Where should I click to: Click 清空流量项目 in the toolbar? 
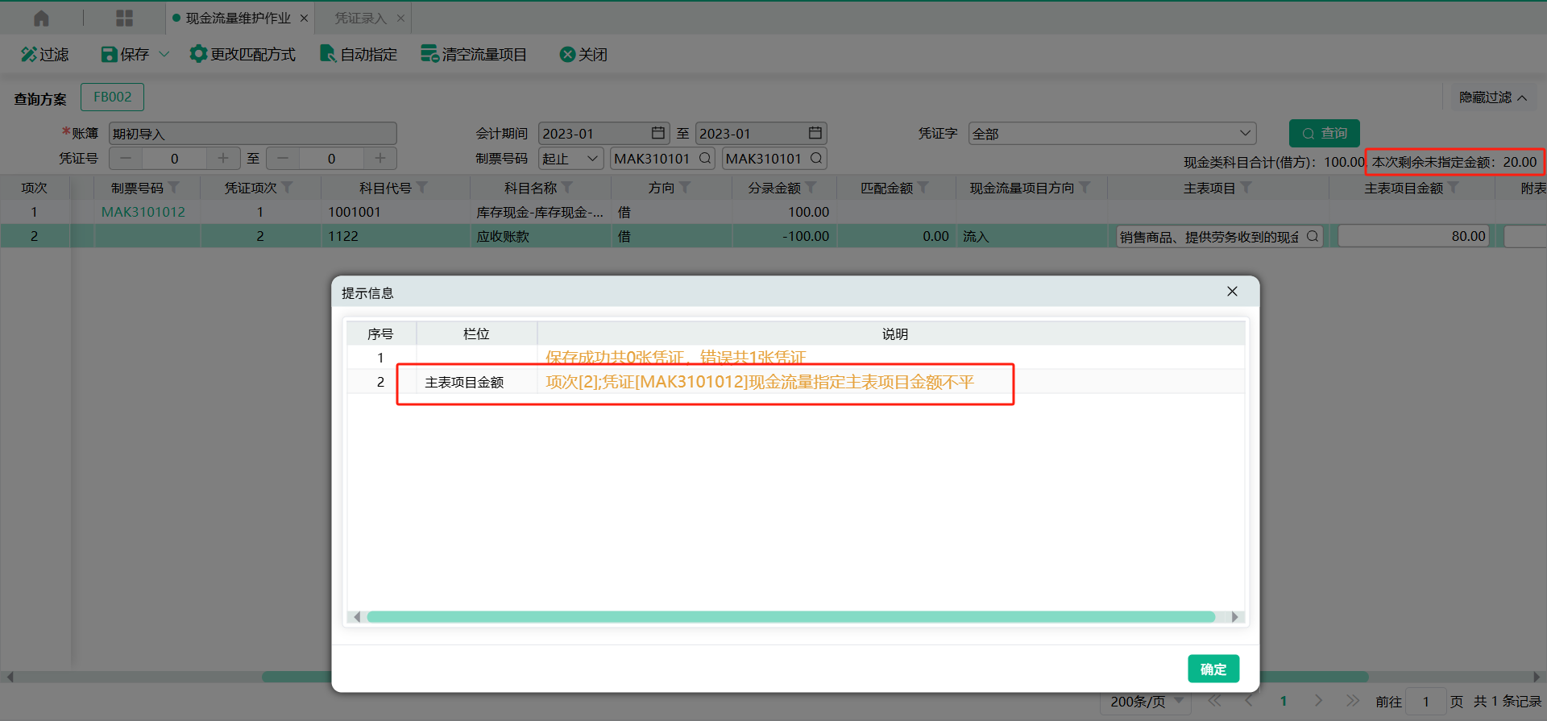point(474,54)
